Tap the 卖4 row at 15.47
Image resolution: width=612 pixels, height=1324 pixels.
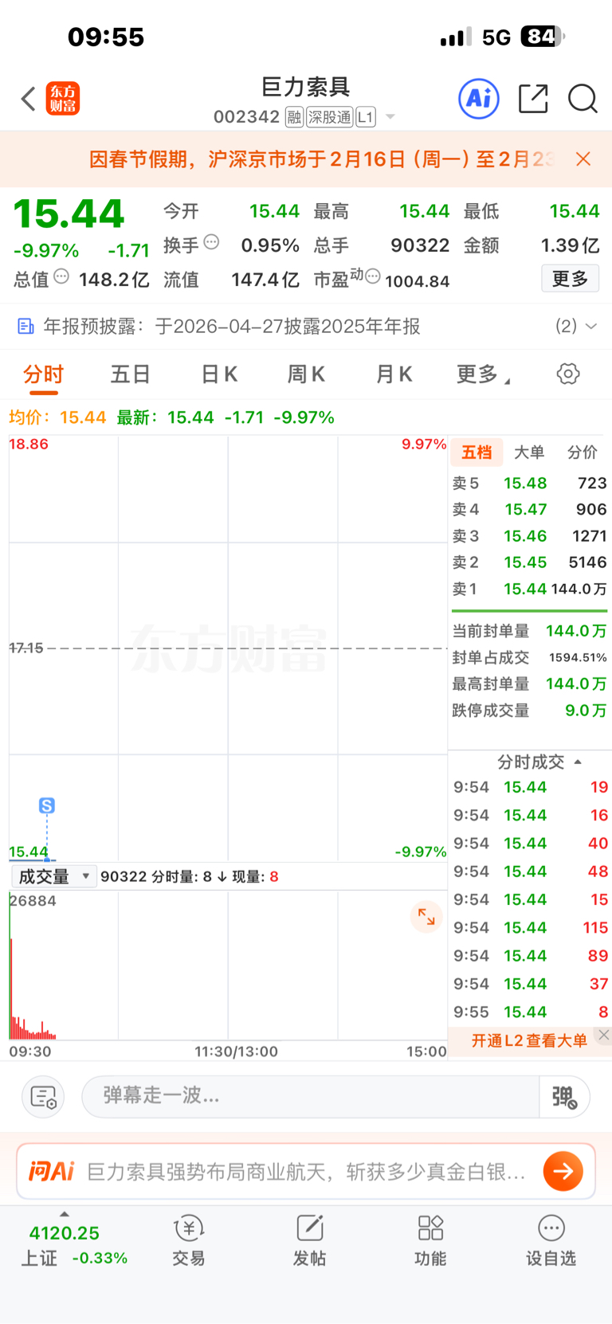coord(530,510)
